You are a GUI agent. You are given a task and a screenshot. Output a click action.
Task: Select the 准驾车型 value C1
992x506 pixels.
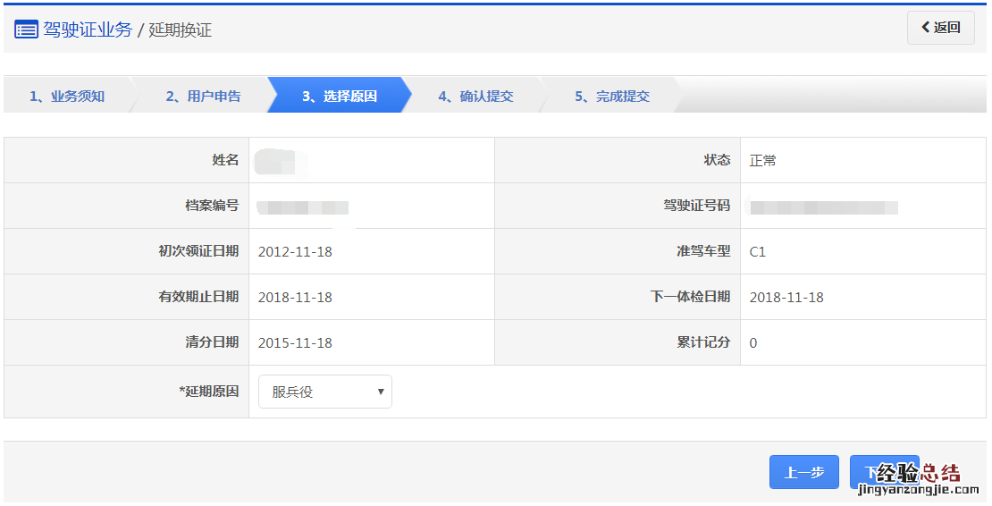(x=758, y=251)
